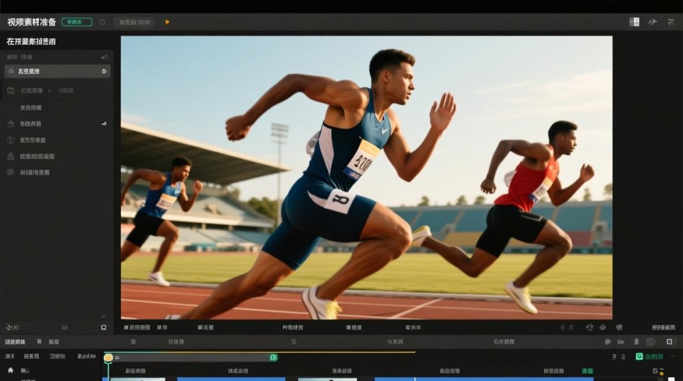Select the highlighted row in left sidebar
The width and height of the screenshot is (683, 381).
[x=57, y=71]
